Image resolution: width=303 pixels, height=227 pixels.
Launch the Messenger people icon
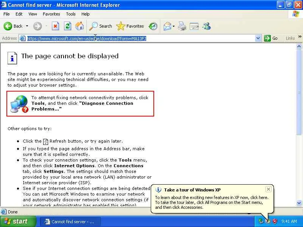tap(206, 26)
